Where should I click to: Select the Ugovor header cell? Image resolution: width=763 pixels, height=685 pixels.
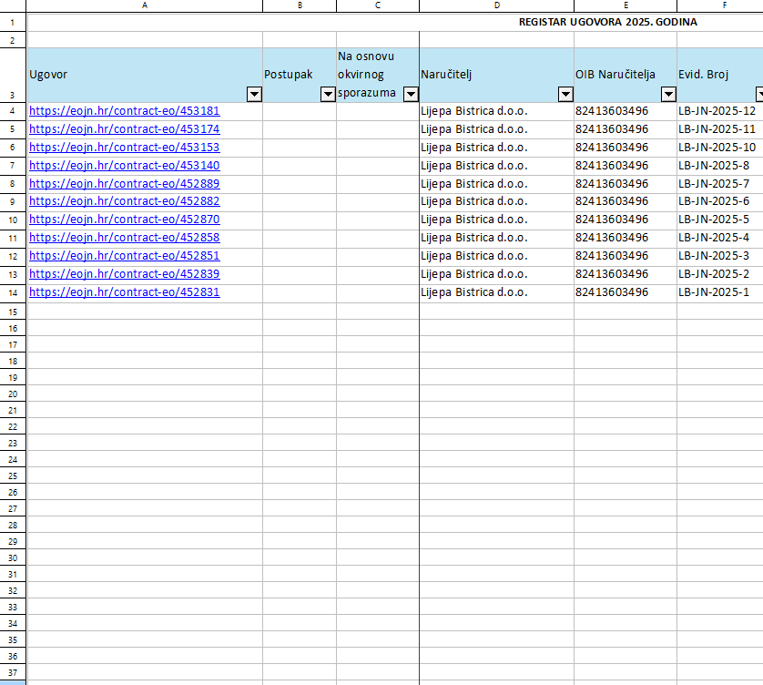pyautogui.click(x=145, y=75)
